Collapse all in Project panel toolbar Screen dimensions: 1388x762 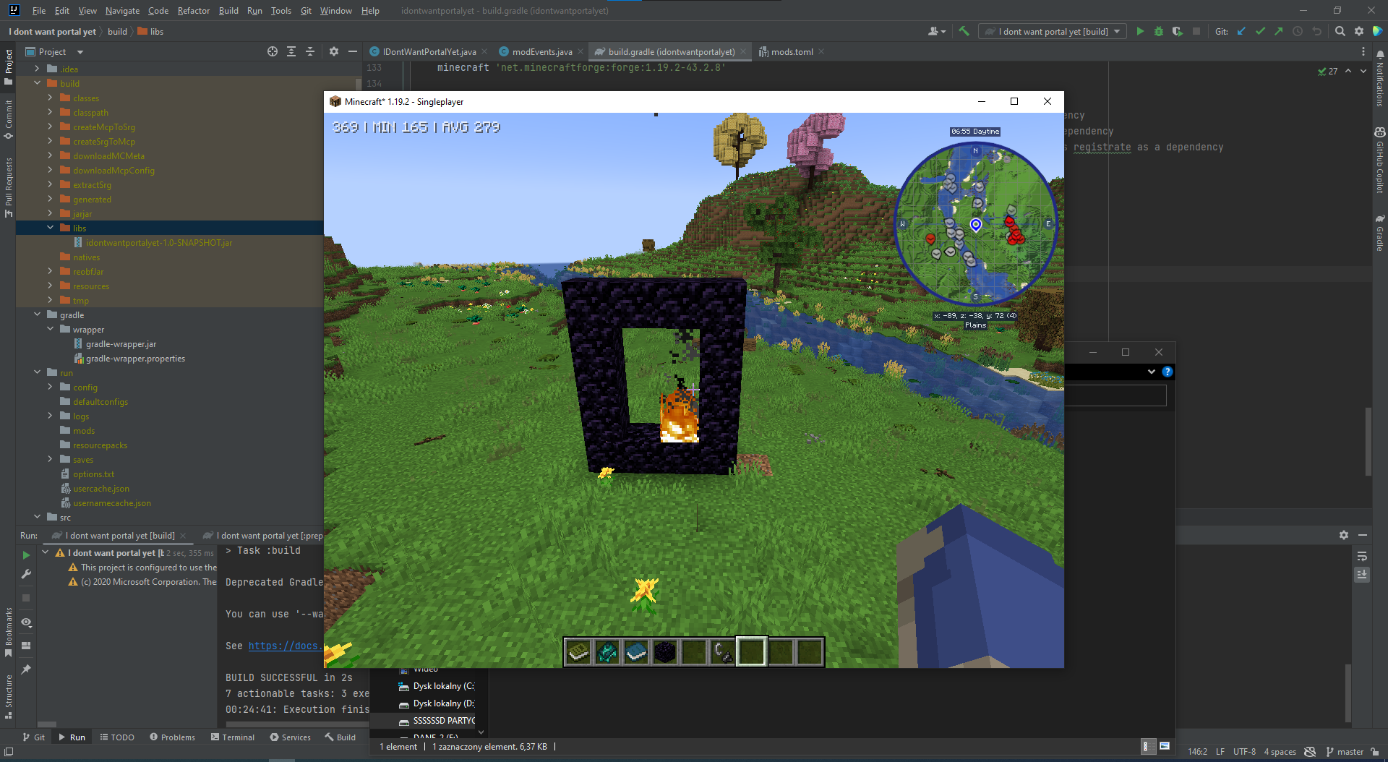click(x=310, y=51)
